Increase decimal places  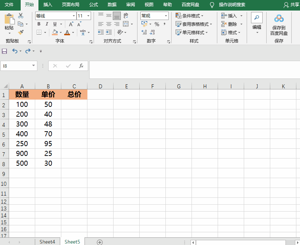tap(144, 32)
